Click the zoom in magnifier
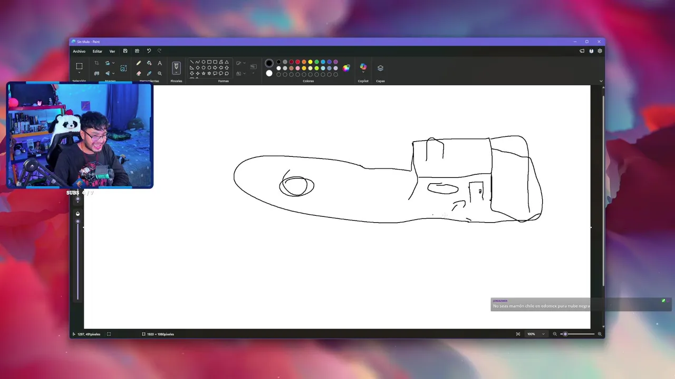Screen dimensions: 675x379 (x=600, y=334)
